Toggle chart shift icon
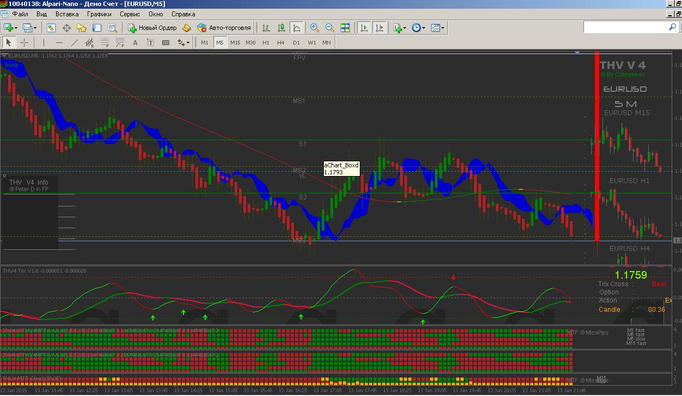682x396 pixels. [379, 28]
